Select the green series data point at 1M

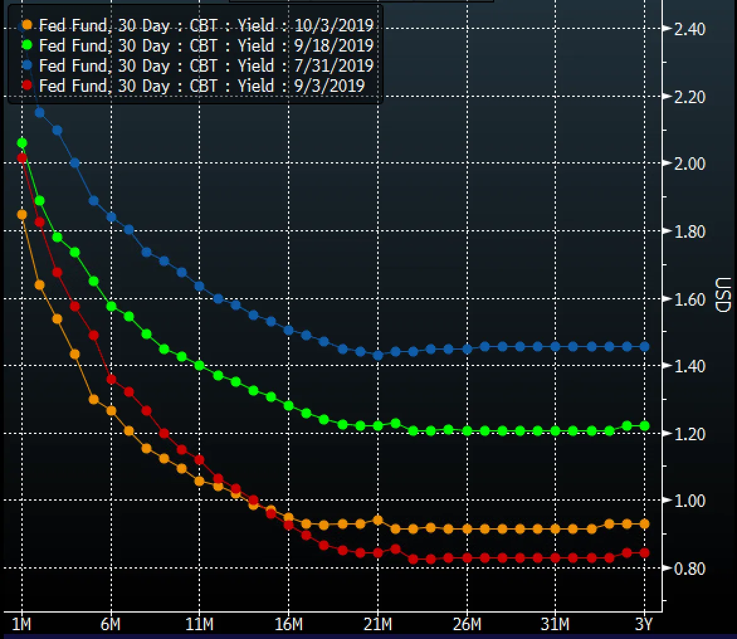22,143
